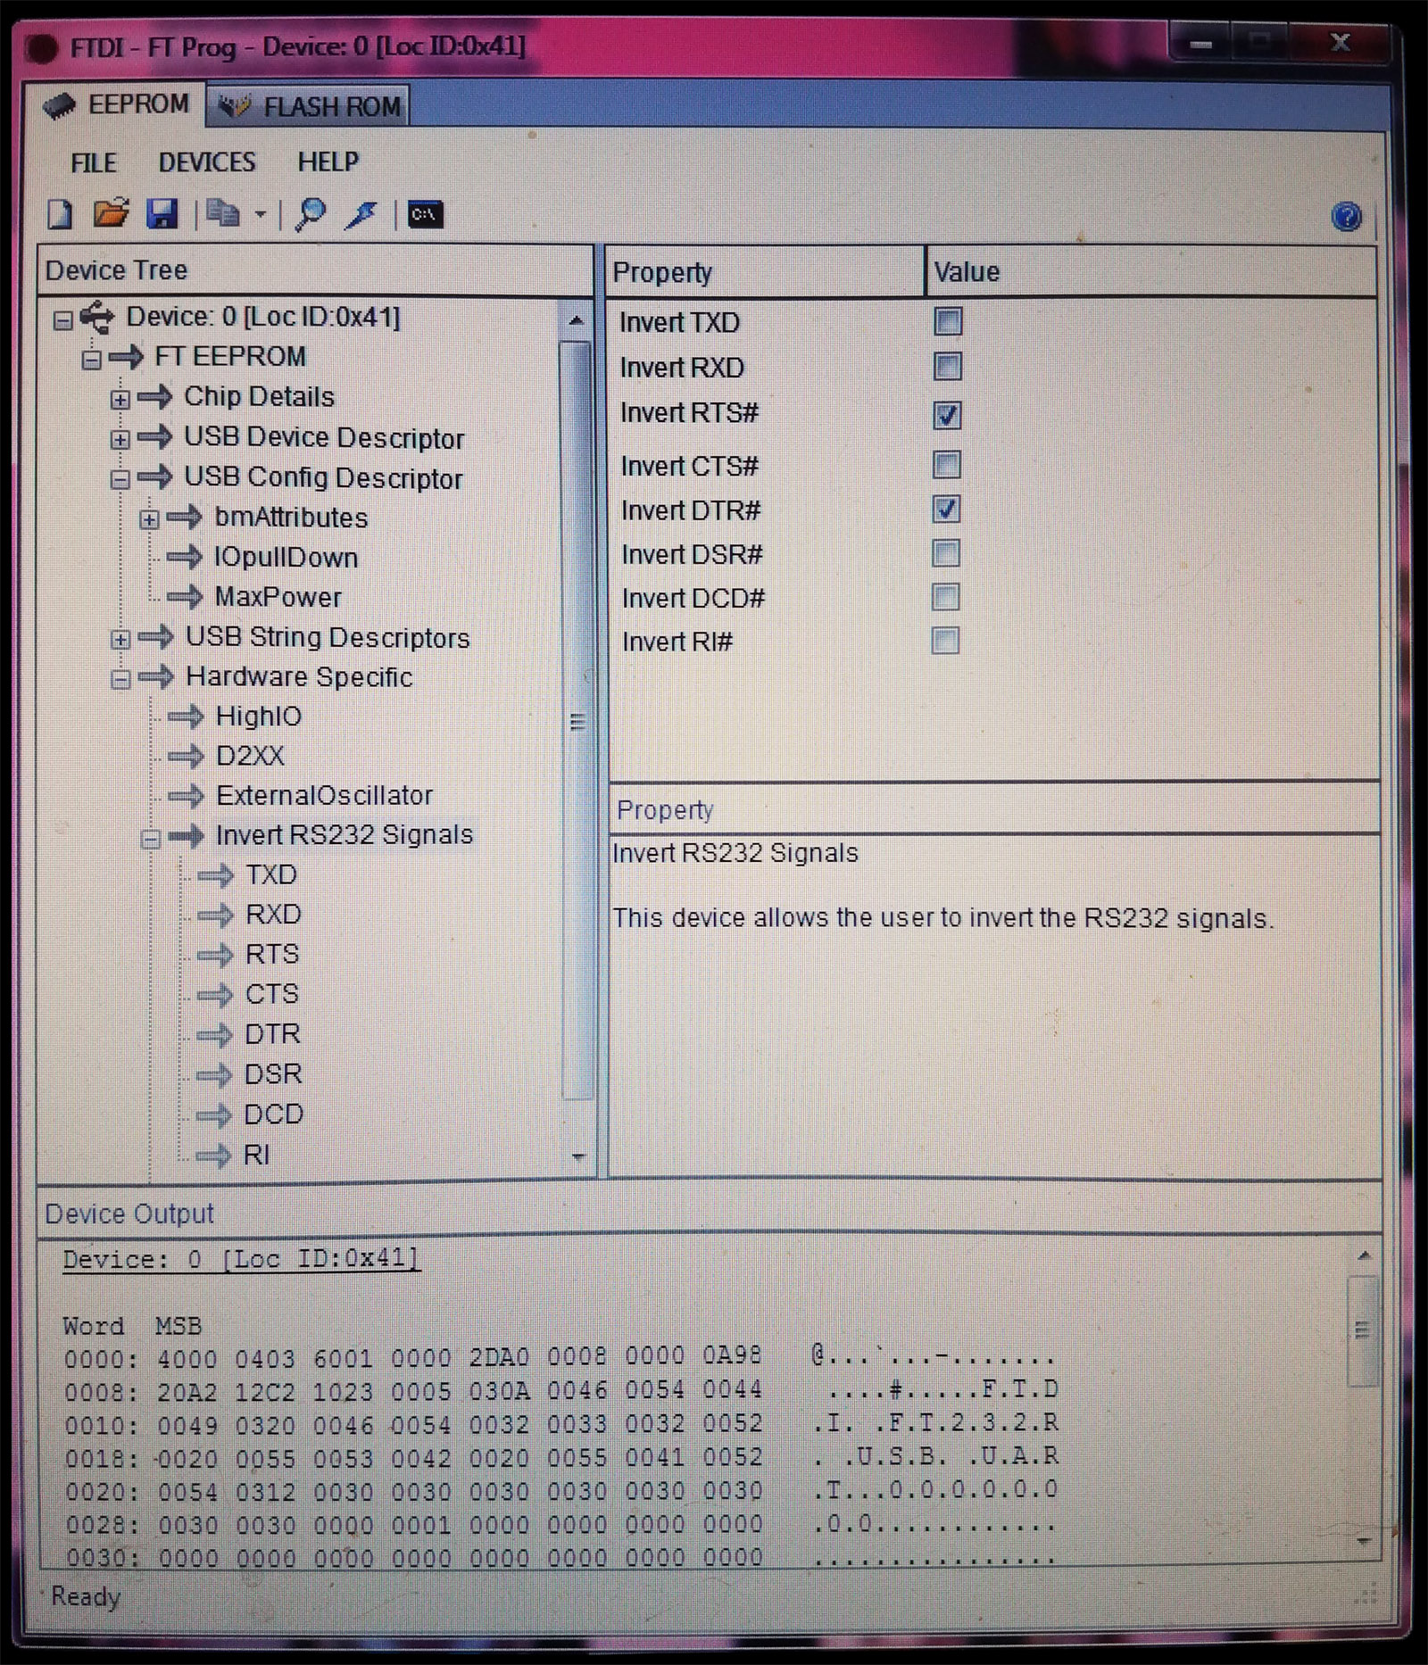The image size is (1428, 1665).
Task: Switch to the FLASH ROM tab
Action: pyautogui.click(x=309, y=106)
